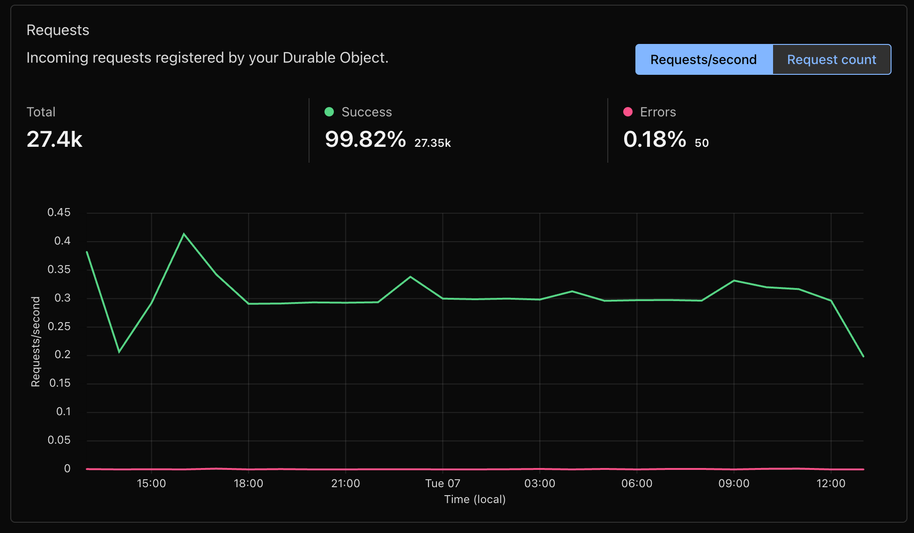Click the green line dip below 15:00
This screenshot has width=914, height=533.
(119, 352)
